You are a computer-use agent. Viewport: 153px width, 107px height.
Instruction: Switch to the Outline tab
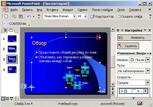tap(5, 30)
